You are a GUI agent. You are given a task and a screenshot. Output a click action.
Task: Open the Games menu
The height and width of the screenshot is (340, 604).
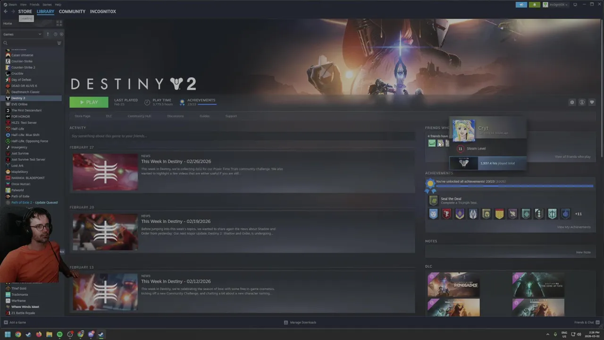point(47,4)
